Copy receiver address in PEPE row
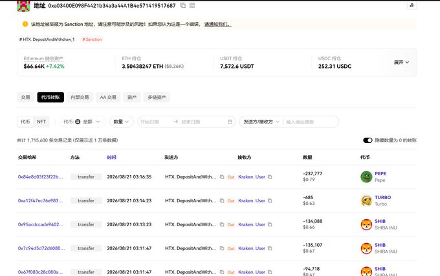The height and width of the screenshot is (276, 440). 270,177
